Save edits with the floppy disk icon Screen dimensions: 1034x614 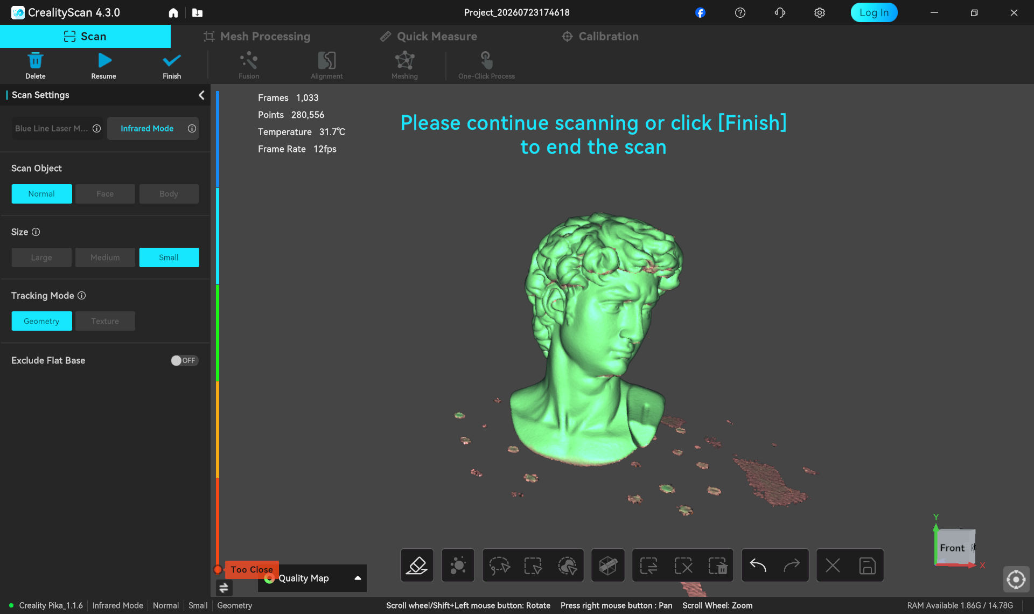coord(867,566)
